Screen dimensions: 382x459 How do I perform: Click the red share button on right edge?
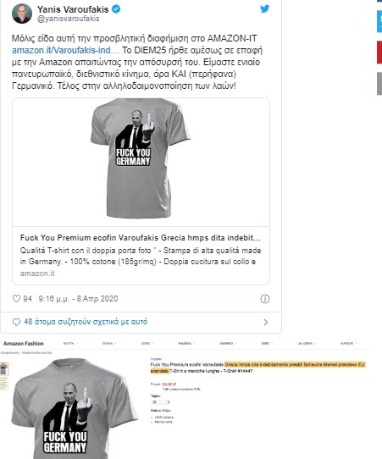[379, 53]
